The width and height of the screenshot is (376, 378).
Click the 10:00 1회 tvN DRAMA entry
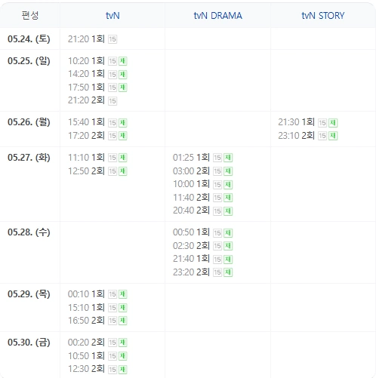(191, 184)
